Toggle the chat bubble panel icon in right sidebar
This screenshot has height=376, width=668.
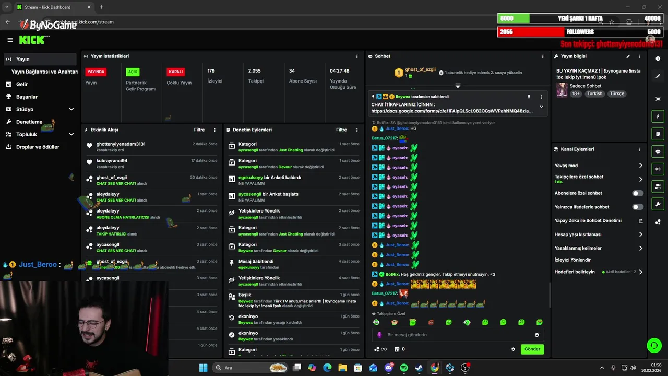pyautogui.click(x=658, y=151)
